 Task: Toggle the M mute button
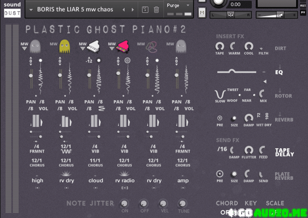coord(202,13)
